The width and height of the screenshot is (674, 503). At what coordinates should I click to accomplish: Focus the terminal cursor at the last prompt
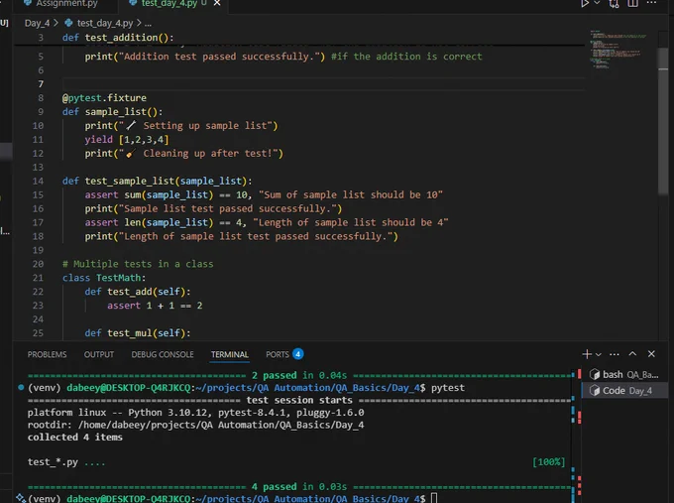click(434, 498)
